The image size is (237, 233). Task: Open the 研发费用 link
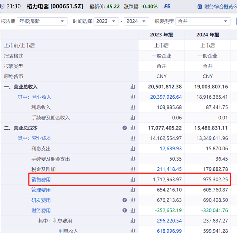[x=41, y=200]
